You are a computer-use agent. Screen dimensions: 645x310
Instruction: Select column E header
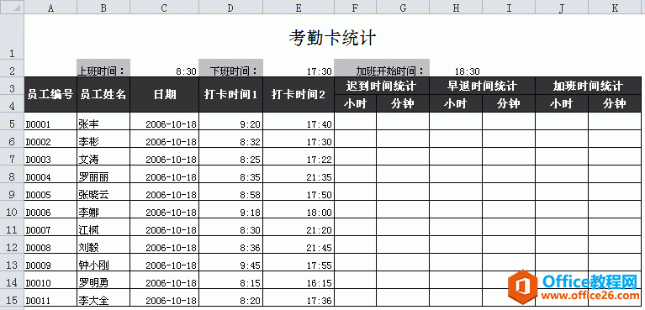point(299,8)
